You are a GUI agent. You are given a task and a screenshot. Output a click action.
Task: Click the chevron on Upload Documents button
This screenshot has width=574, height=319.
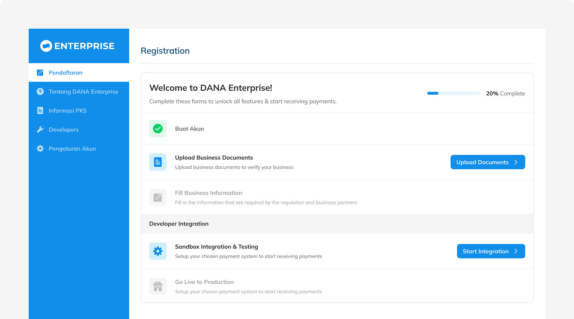[x=516, y=162]
